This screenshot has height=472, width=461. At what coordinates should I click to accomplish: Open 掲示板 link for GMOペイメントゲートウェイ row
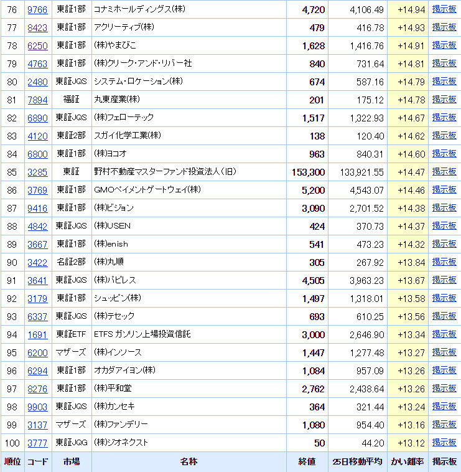pos(444,190)
